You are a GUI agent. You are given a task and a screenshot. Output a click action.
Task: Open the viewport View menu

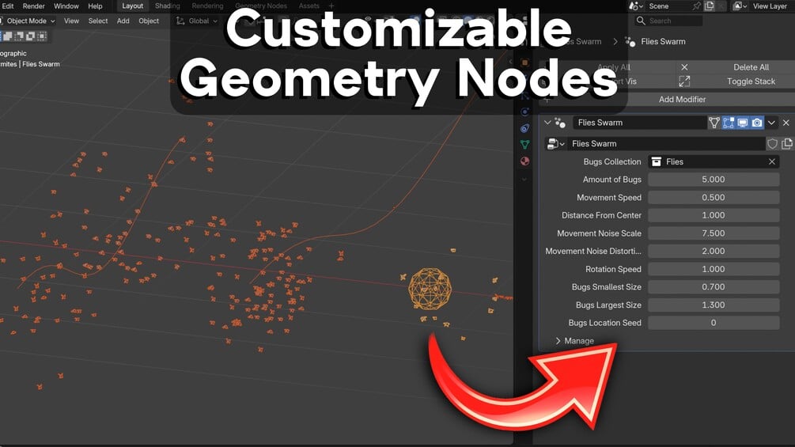[71, 21]
